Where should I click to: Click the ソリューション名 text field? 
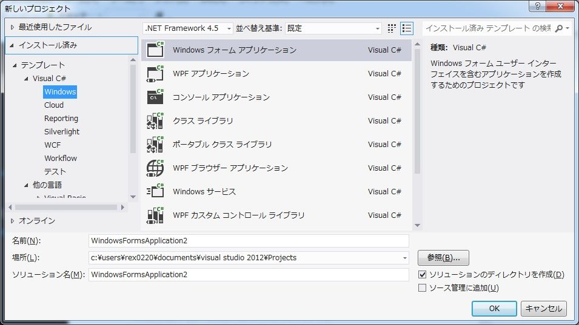(249, 275)
